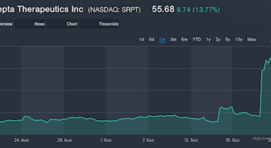The height and width of the screenshot is (148, 271).
Task: Click the (NASDAQ: SRPT) ticker label
Action: pos(114,10)
